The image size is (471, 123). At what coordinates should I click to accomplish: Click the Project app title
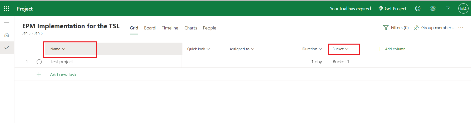[x=25, y=9]
